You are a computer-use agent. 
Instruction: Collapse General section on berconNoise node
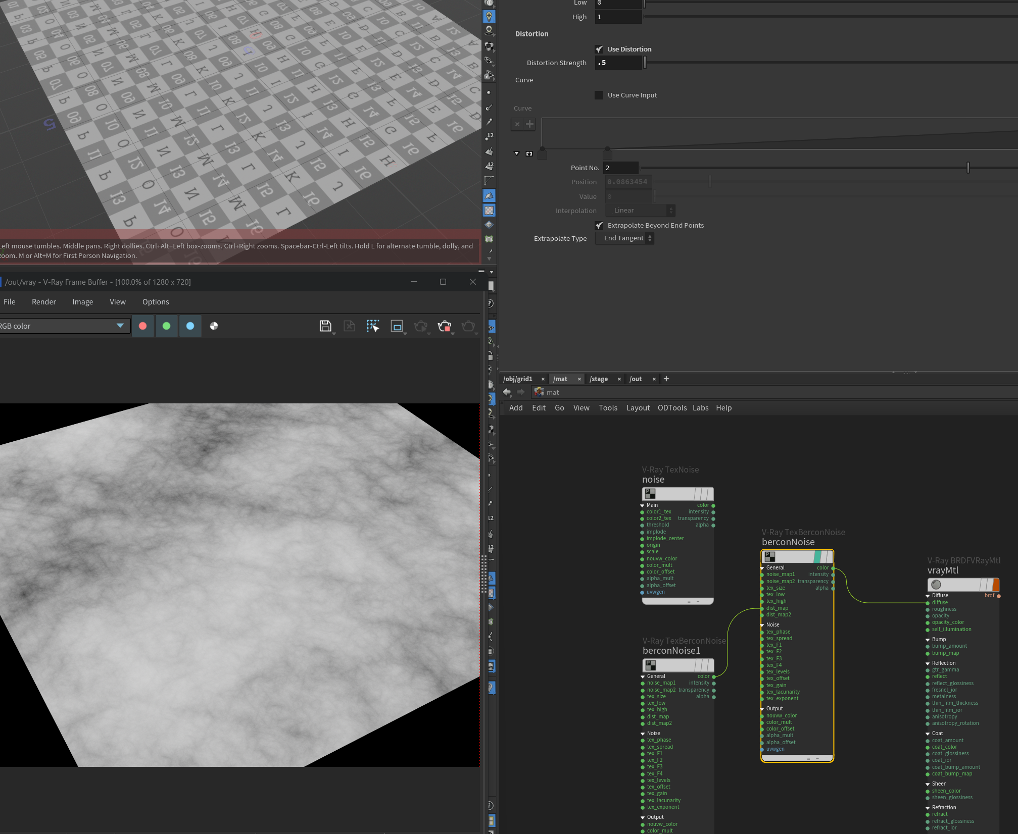(762, 568)
